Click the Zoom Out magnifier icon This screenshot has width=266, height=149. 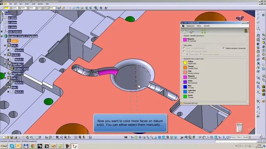pyautogui.click(x=151, y=137)
